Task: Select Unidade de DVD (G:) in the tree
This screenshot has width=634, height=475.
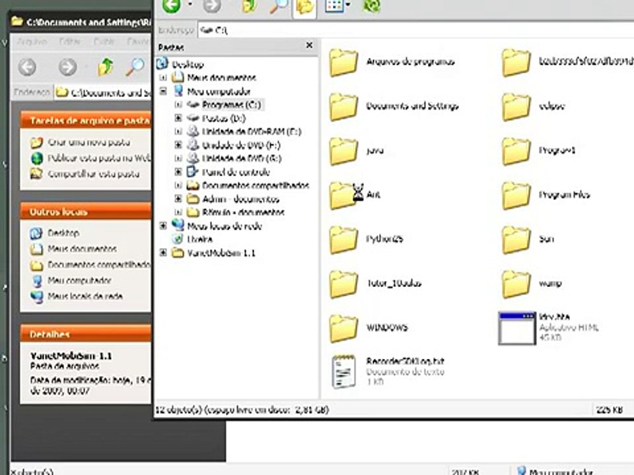Action: click(x=242, y=158)
